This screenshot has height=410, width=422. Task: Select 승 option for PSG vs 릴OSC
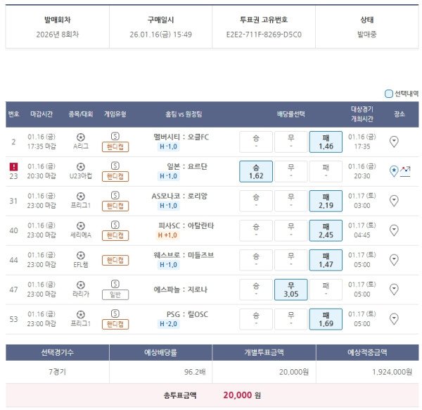pyautogui.click(x=256, y=319)
